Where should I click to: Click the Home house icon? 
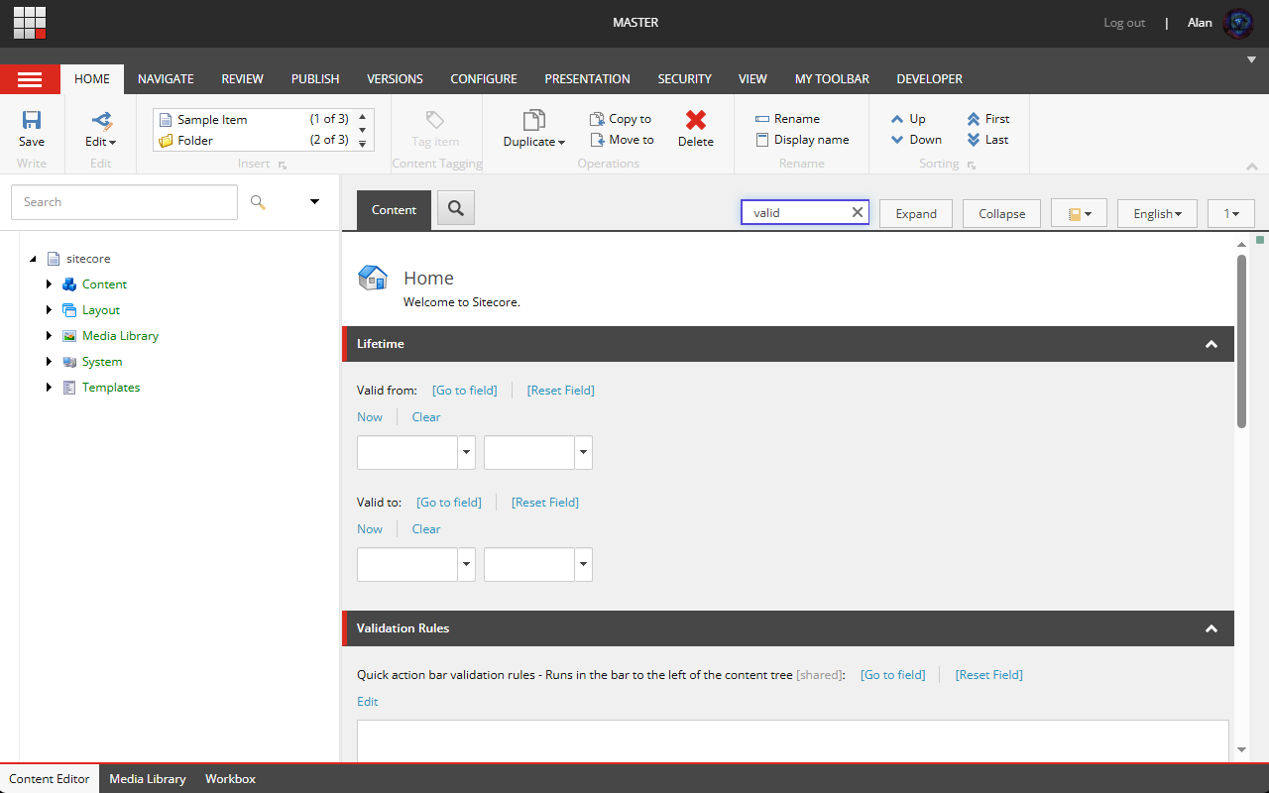pos(373,278)
